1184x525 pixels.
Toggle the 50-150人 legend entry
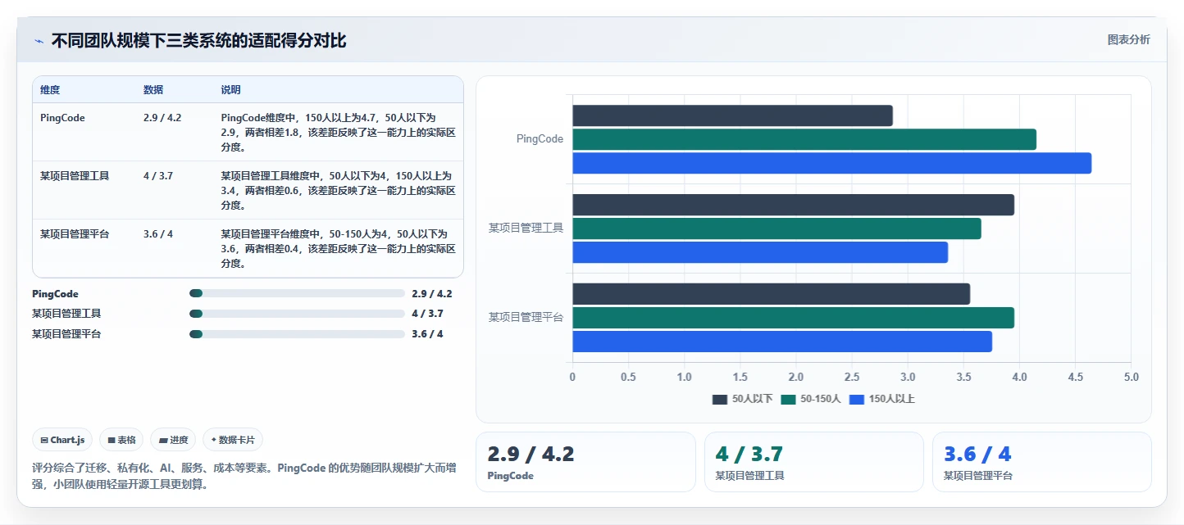click(811, 399)
